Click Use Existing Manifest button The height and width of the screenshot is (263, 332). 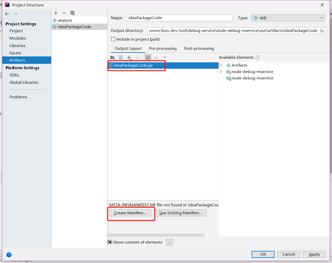tap(181, 213)
